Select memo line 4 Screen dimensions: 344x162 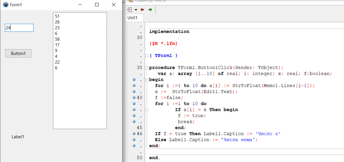coord(56,56)
